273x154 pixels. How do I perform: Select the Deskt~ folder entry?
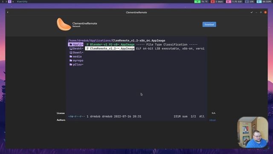(76, 48)
